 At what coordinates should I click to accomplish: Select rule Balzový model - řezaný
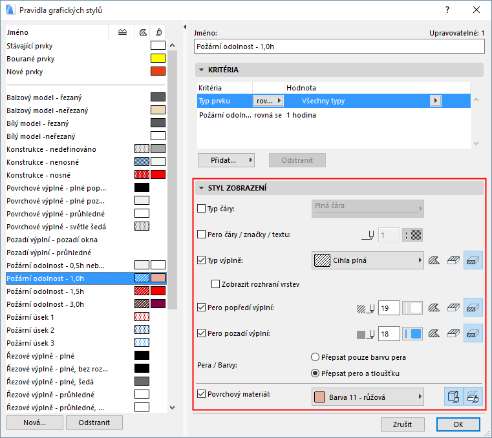click(86, 98)
